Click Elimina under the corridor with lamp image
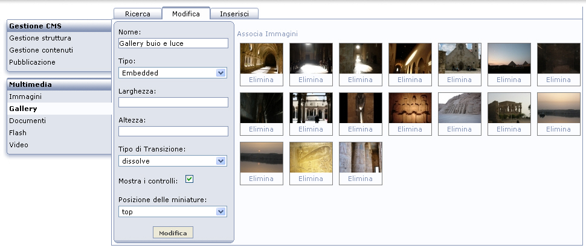586x248 pixels. (360, 80)
